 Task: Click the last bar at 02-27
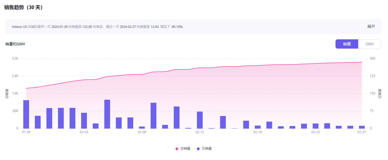tap(362, 127)
